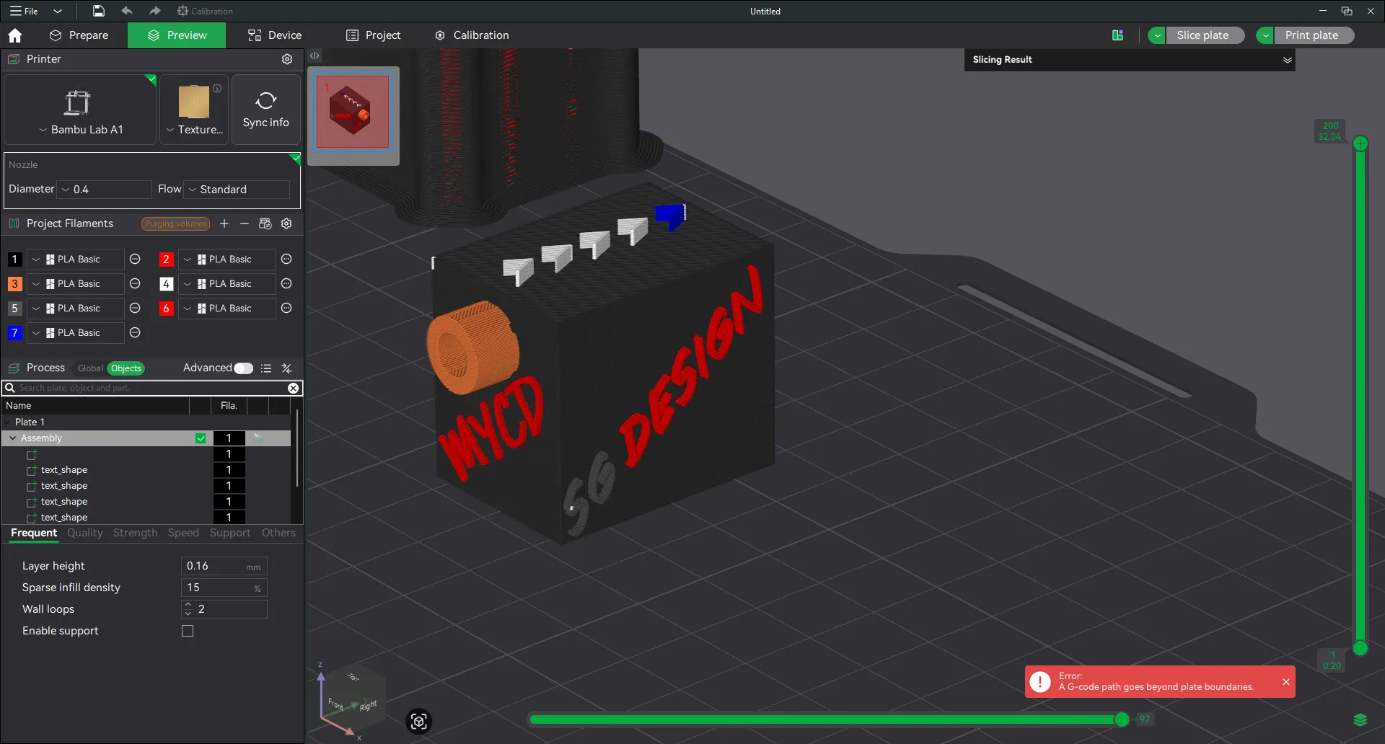Image resolution: width=1385 pixels, height=744 pixels.
Task: Edit filament 5 preset more icon
Action: tap(135, 309)
